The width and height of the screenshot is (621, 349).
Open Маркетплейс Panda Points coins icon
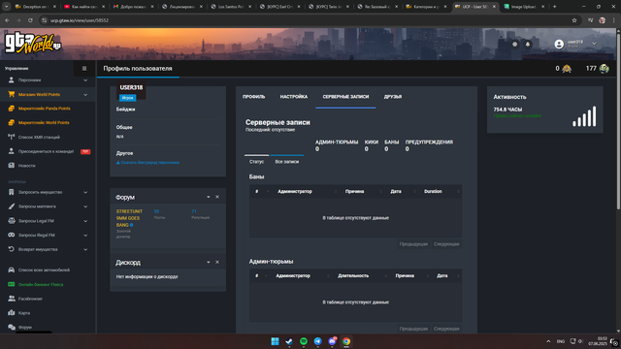coord(11,109)
